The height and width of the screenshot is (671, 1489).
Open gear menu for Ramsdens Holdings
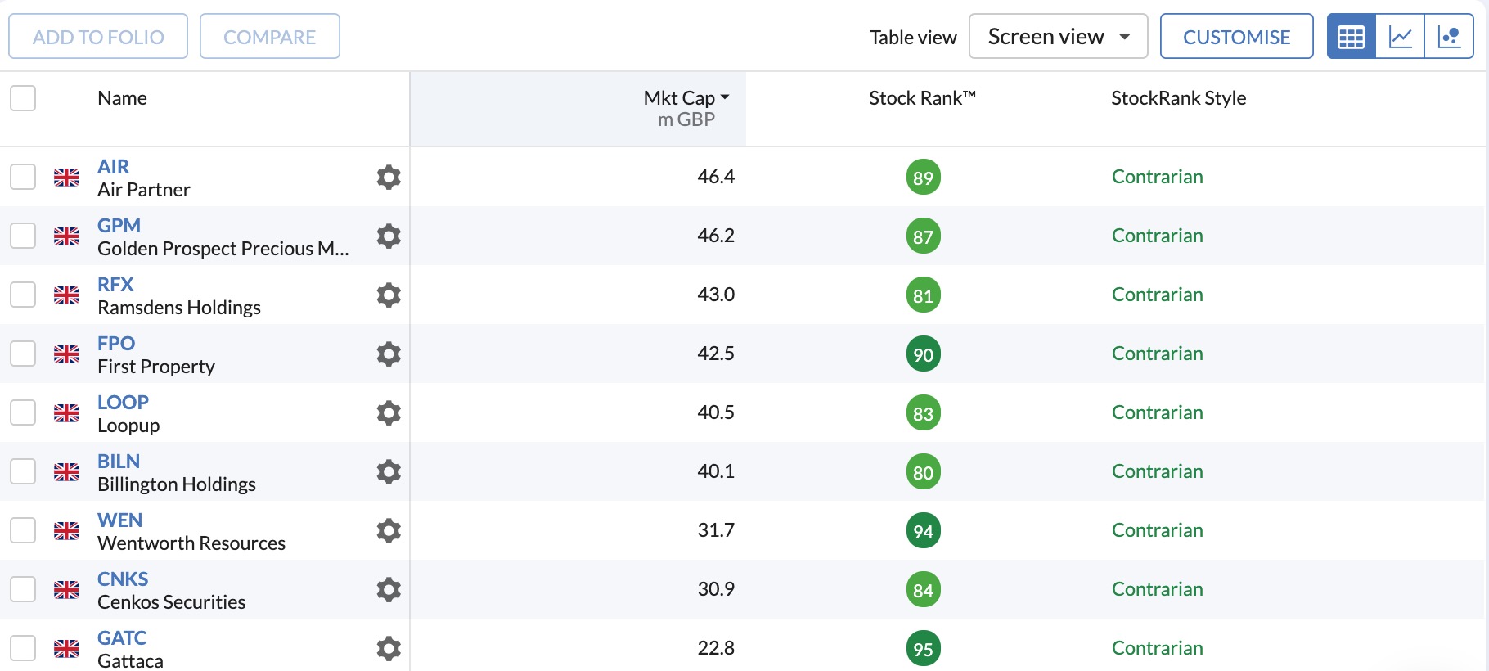389,295
